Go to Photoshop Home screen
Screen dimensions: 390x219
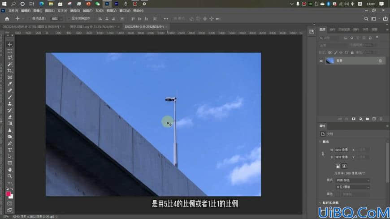(x=7, y=19)
